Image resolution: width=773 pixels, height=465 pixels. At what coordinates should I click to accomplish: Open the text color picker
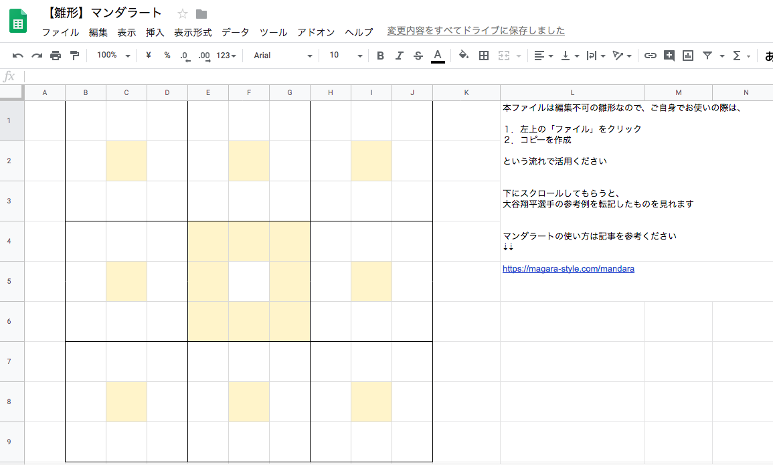click(438, 56)
